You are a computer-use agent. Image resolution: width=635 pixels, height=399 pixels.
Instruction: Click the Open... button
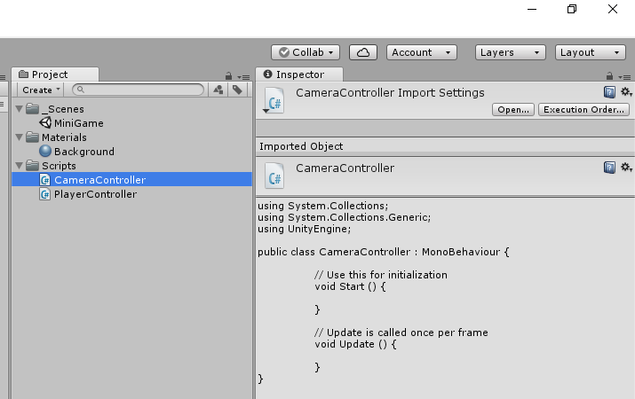pyautogui.click(x=513, y=110)
